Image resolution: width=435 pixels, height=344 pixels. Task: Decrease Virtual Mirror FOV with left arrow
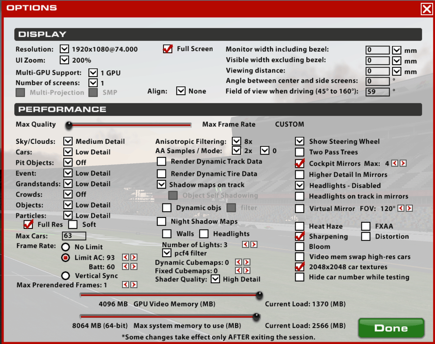pyautogui.click(x=400, y=208)
